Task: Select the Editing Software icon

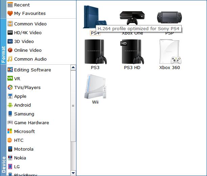Action: click(10, 70)
